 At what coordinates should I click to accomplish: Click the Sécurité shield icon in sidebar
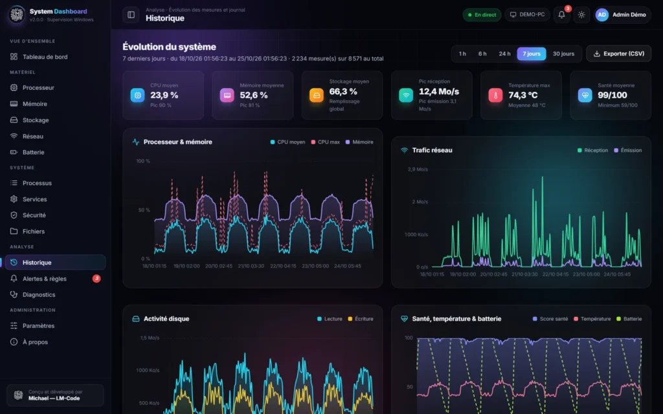point(14,215)
